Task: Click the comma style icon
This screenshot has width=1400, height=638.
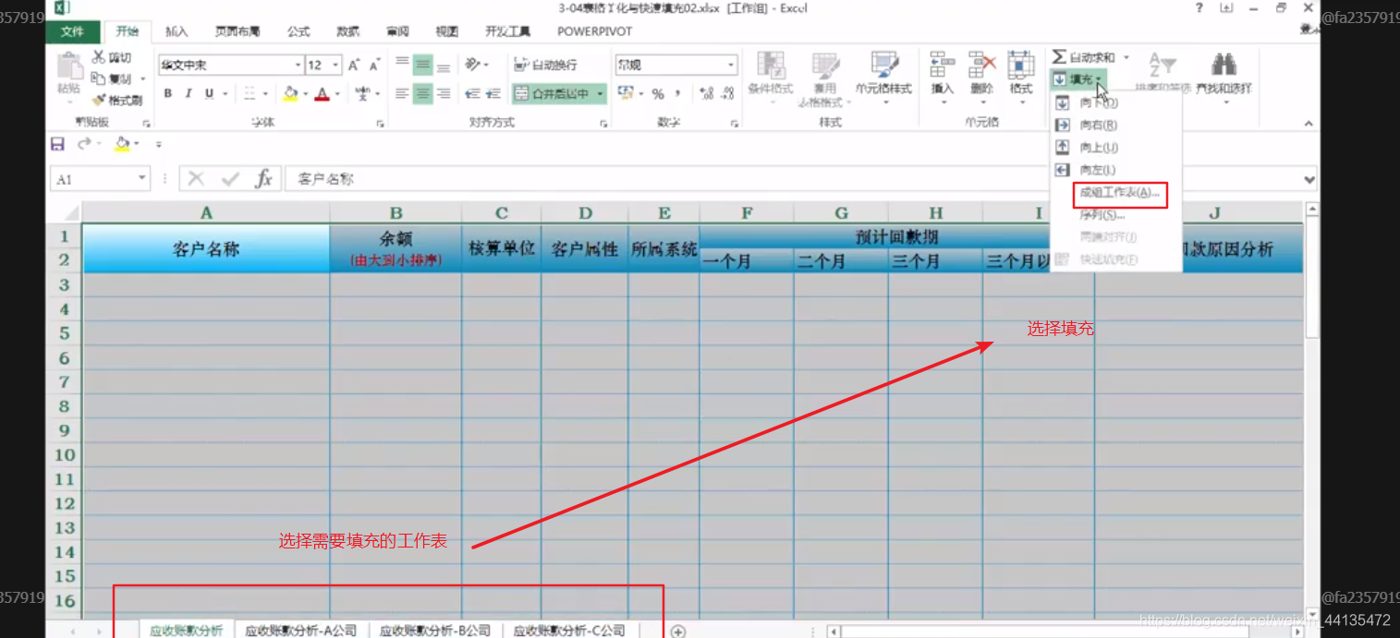Action: [679, 93]
